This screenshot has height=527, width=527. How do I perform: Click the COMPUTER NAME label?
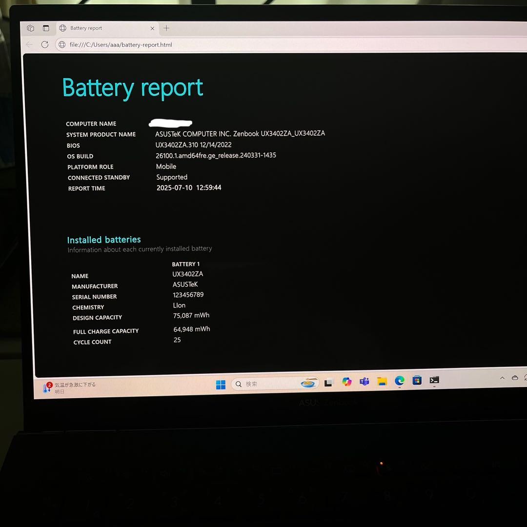(91, 123)
